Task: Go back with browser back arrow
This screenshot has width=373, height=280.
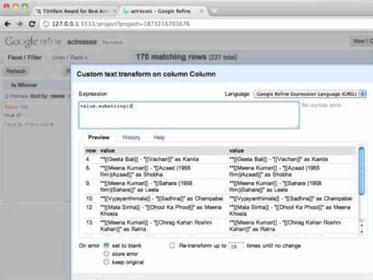Action: (8, 24)
